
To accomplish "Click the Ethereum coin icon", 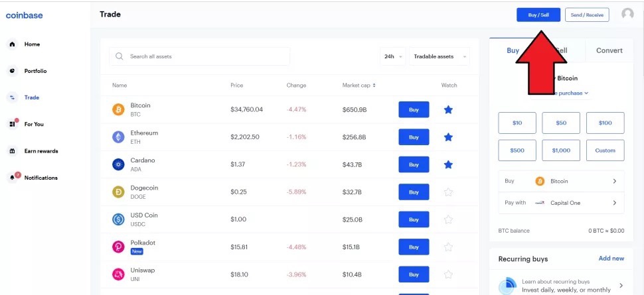I will (x=118, y=137).
